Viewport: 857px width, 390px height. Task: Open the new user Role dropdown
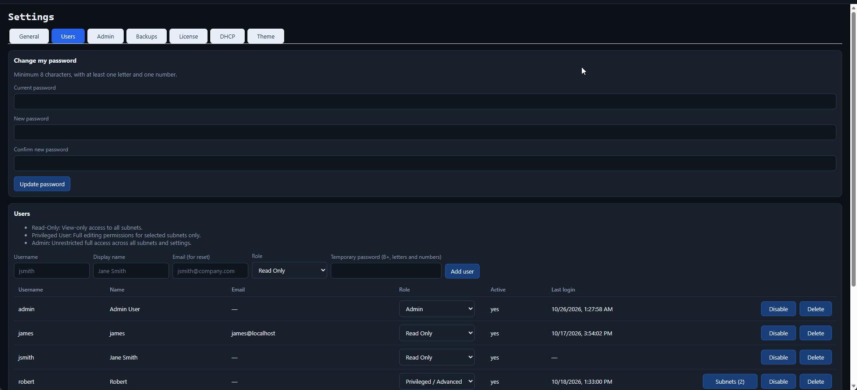[x=290, y=270]
